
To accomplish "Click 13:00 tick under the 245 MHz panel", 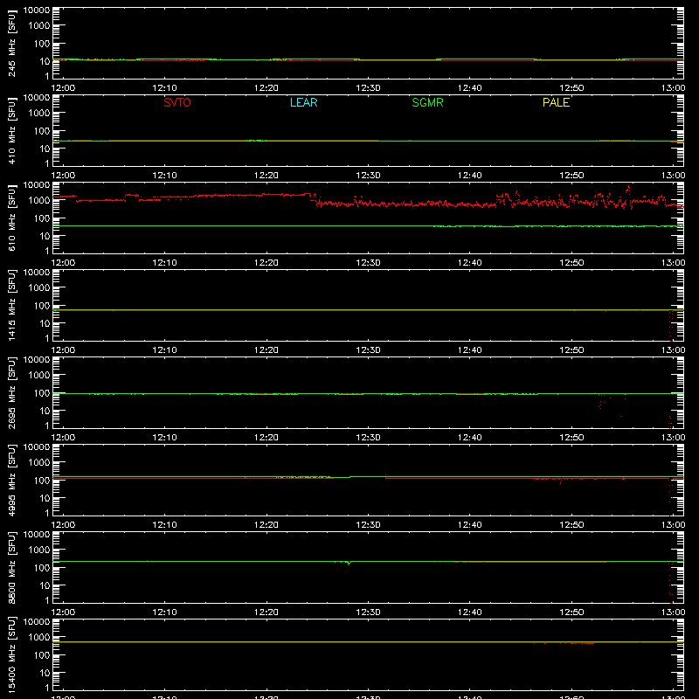I will 673,88.
